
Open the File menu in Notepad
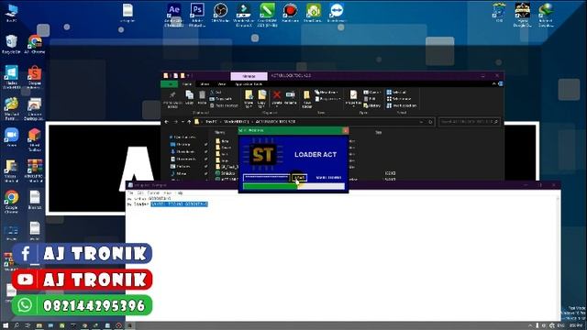pos(130,193)
